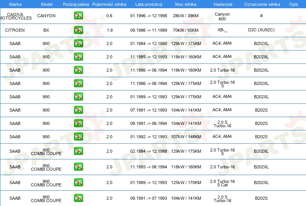This screenshot has height=206, width=306.
Task: Click the fuel icon in the Cagiva Canyon row
Action: pos(78,16)
